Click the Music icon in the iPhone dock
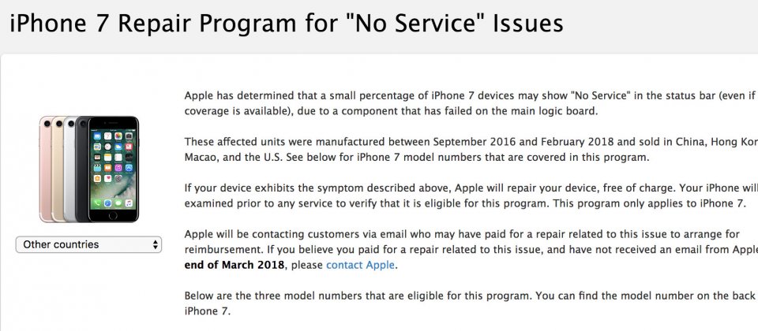Viewport: 758px width, 331px height. tap(129, 203)
